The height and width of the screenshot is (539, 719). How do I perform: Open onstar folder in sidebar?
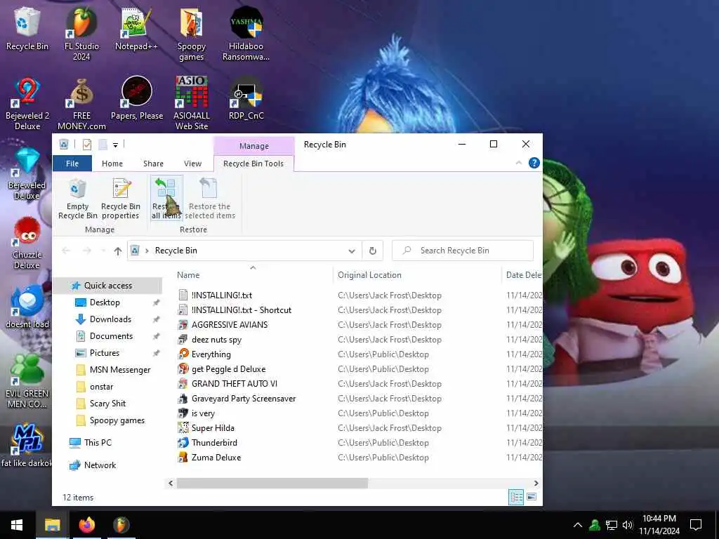(x=101, y=387)
